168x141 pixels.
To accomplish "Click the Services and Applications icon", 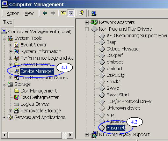I will (10, 117).
